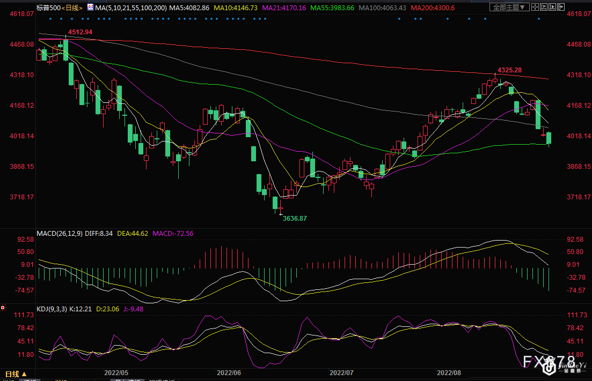Image resolution: width=592 pixels, height=381 pixels.
Task: Click the small indicator icon before MA(5,10,21,55,100,200)
Action: pos(89,8)
